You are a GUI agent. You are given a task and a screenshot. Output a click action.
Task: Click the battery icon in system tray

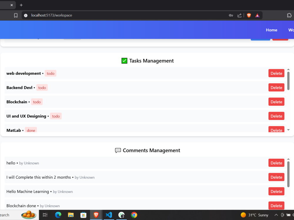tap(288, 215)
